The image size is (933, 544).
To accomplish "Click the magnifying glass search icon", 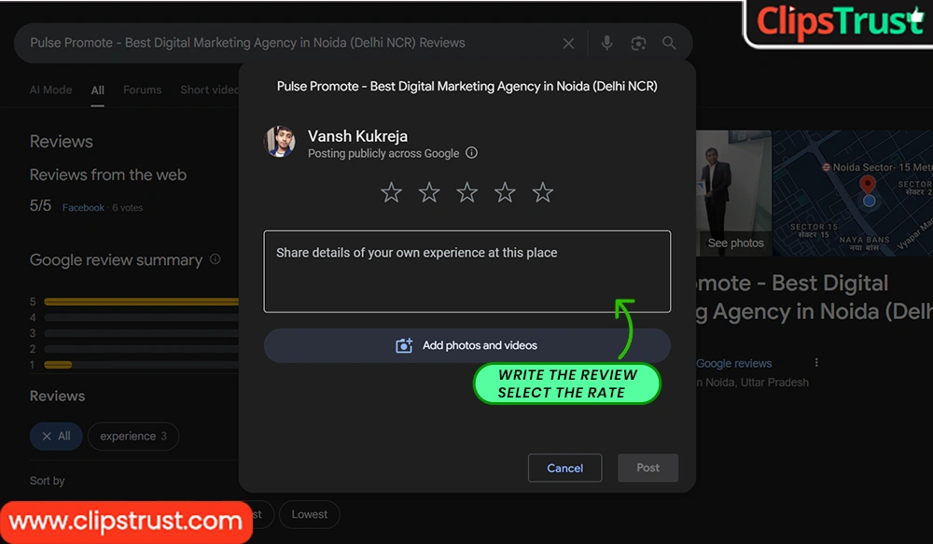I will click(669, 43).
